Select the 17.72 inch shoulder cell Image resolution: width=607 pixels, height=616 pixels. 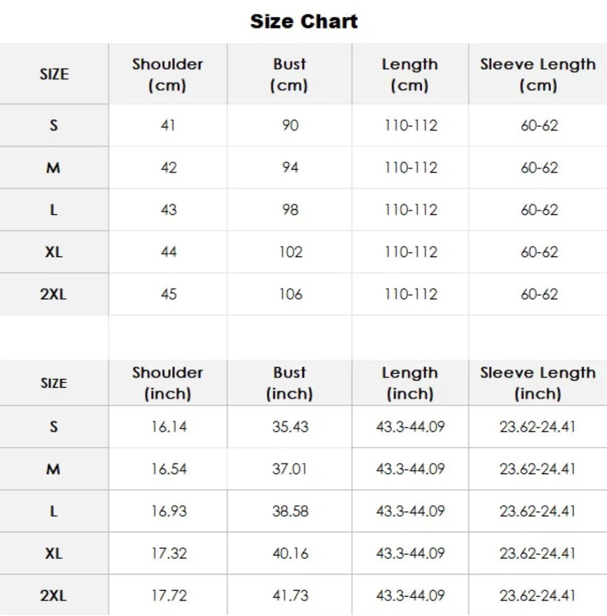coord(168,595)
